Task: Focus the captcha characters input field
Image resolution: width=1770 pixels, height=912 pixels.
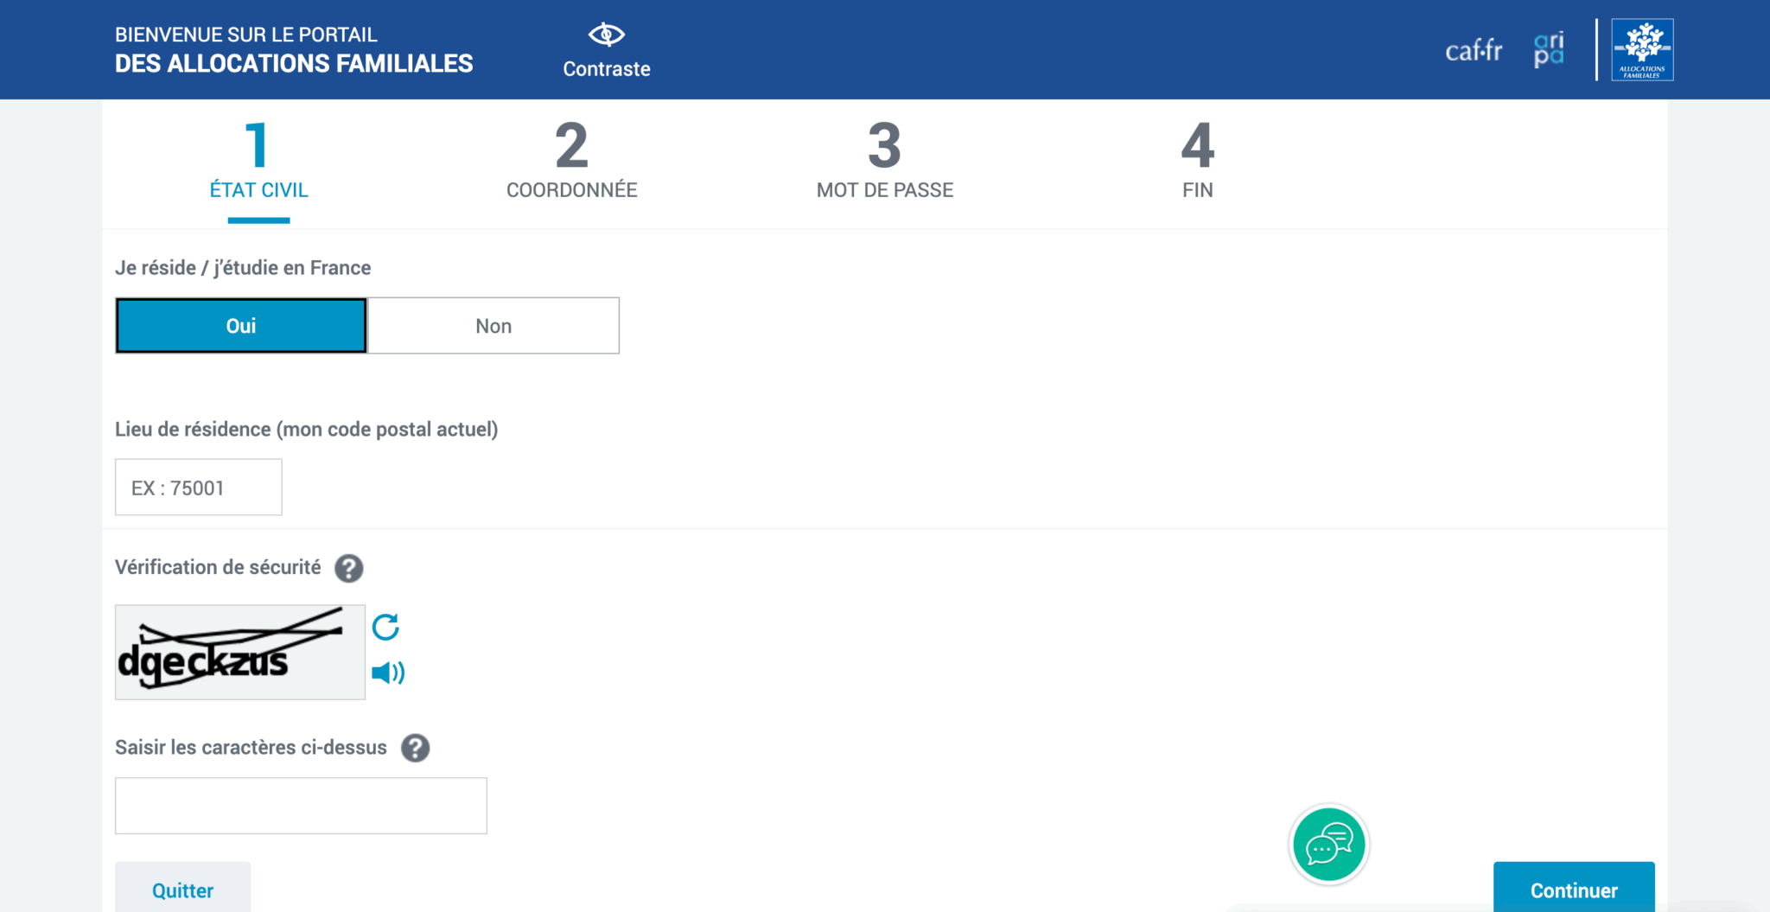Action: [x=301, y=806]
